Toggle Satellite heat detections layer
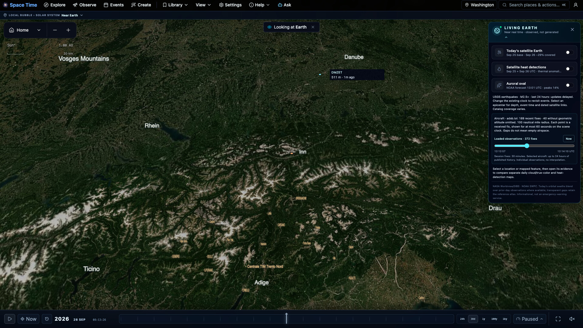The height and width of the screenshot is (328, 583). [569, 69]
